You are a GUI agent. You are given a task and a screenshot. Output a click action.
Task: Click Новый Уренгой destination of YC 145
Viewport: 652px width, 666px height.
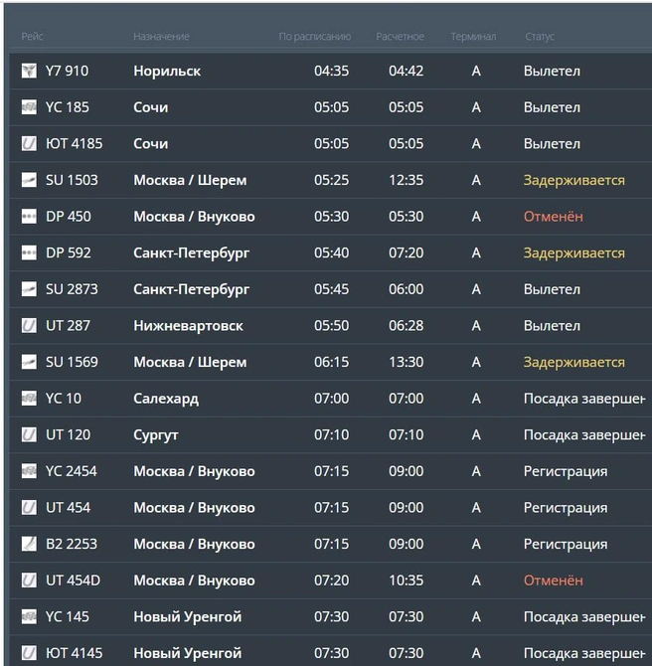[x=187, y=617]
